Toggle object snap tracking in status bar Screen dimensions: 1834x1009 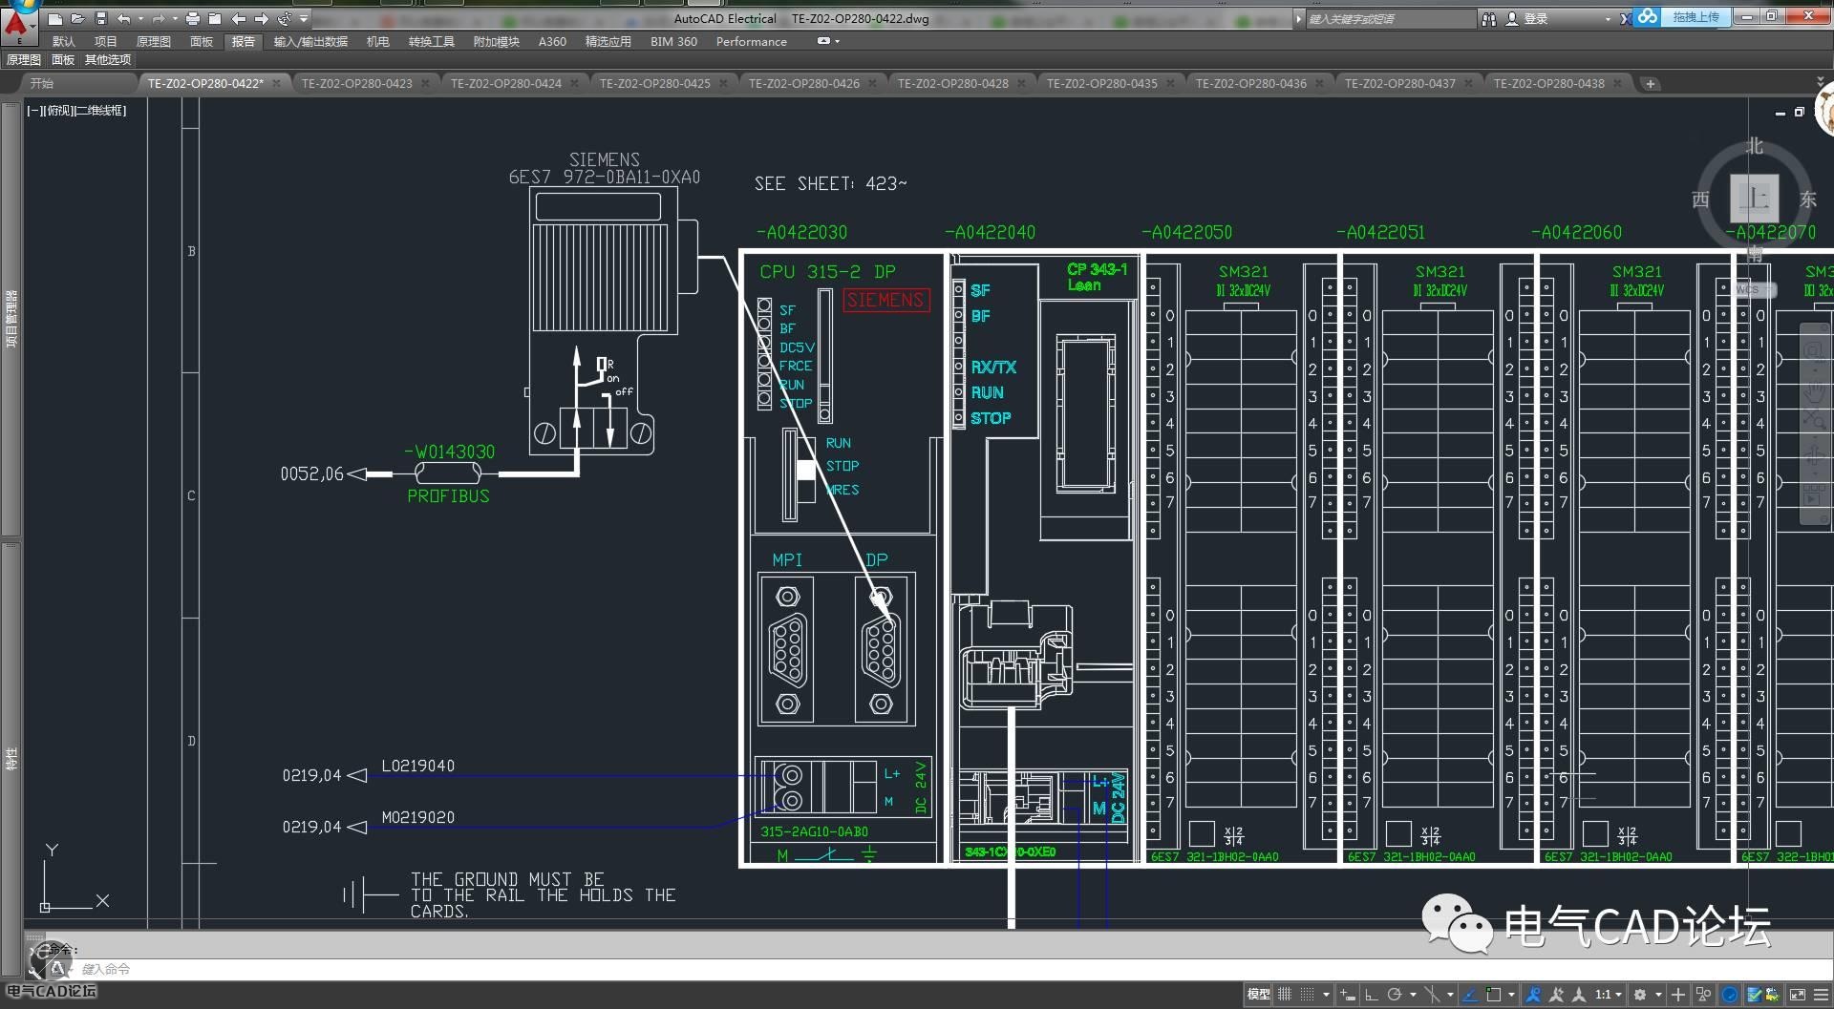click(1469, 995)
